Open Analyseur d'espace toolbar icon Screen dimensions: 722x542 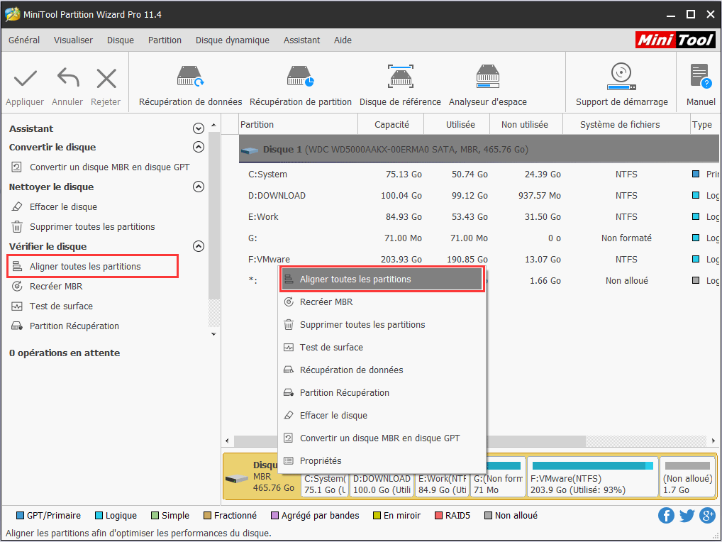(488, 77)
